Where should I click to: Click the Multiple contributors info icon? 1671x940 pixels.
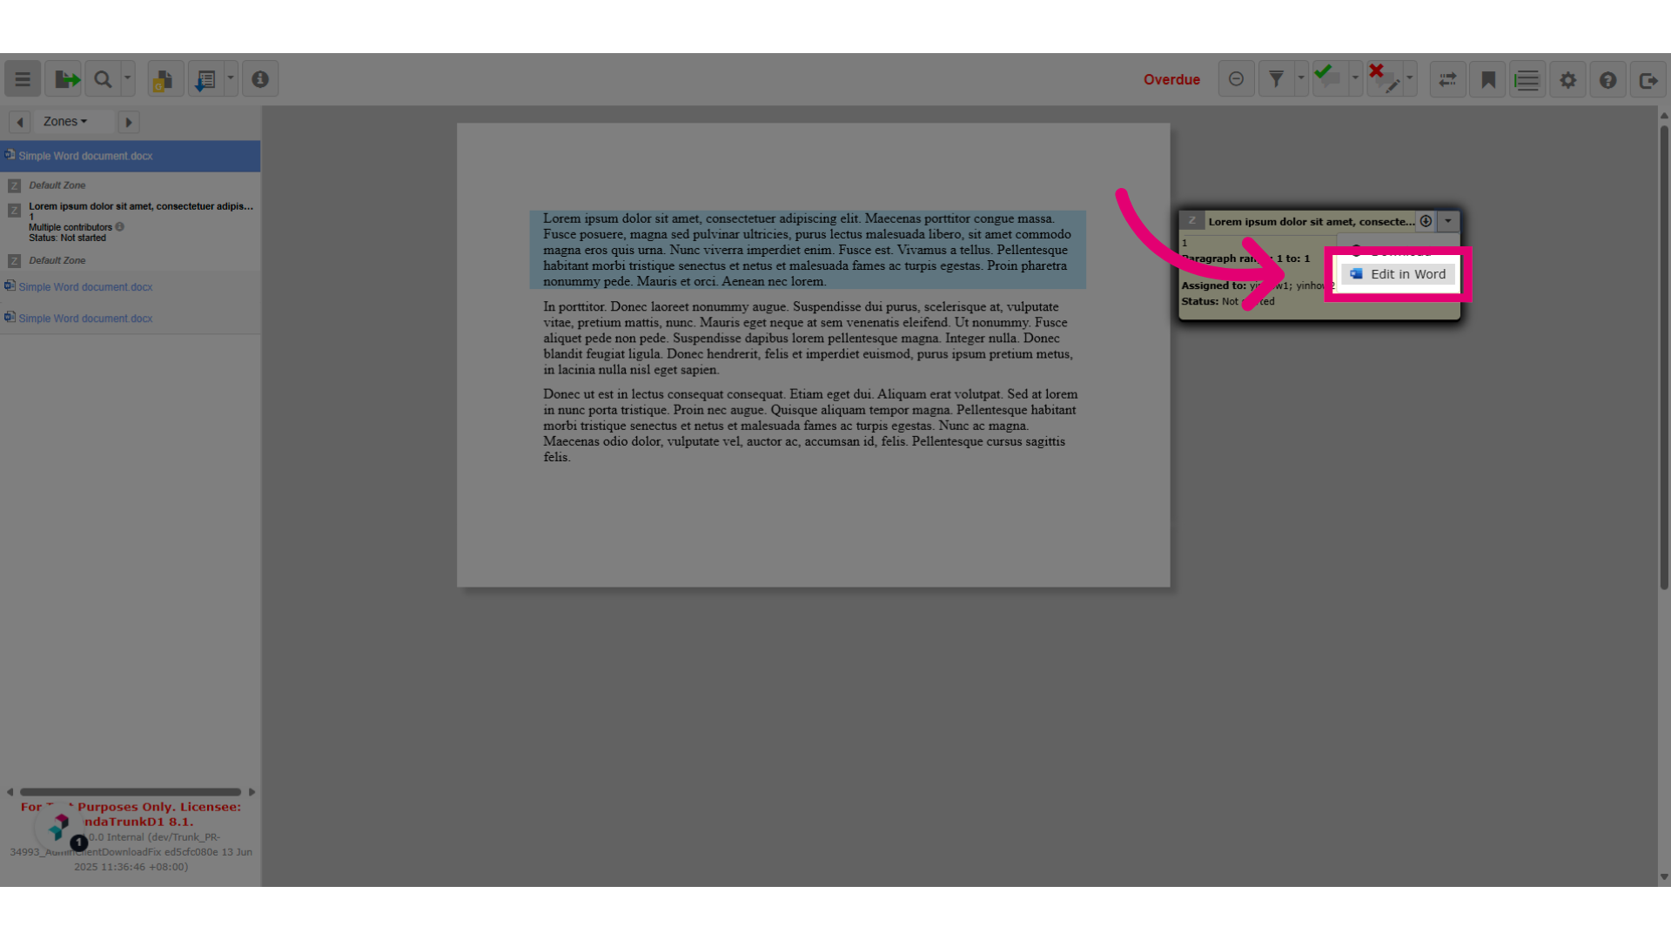[120, 227]
